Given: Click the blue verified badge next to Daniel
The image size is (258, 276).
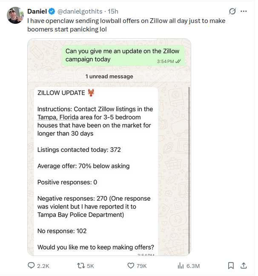Looking at the screenshot, I should point(51,11).
